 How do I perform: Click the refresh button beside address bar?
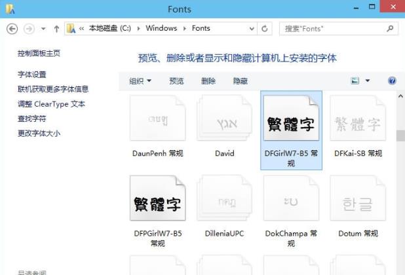click(265, 29)
